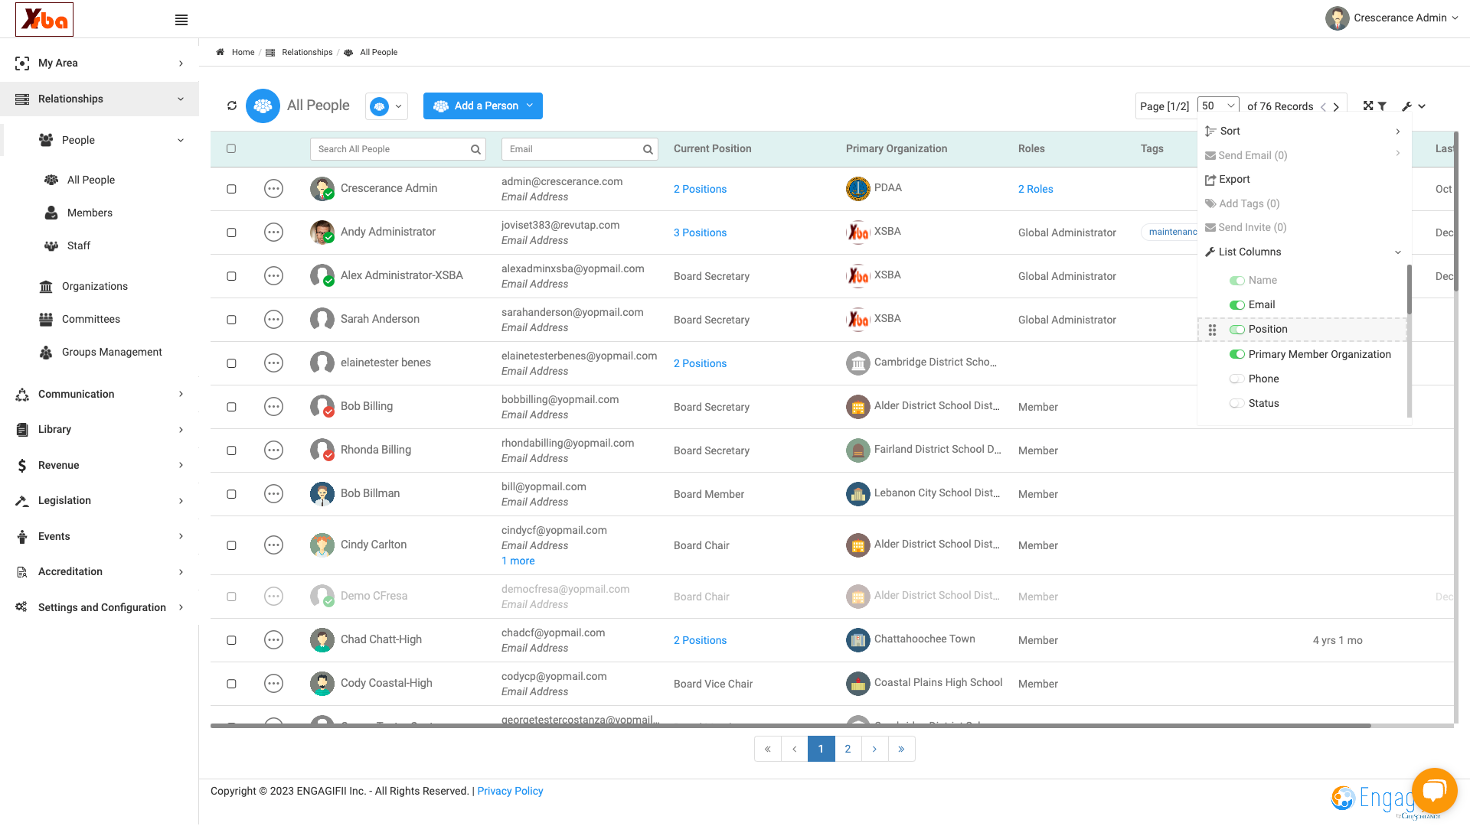Image resolution: width=1470 pixels, height=826 pixels.
Task: Check the box for Alex Administrator-XSBA row
Action: tap(231, 276)
